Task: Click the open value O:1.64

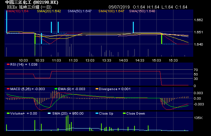Action: (139, 7)
